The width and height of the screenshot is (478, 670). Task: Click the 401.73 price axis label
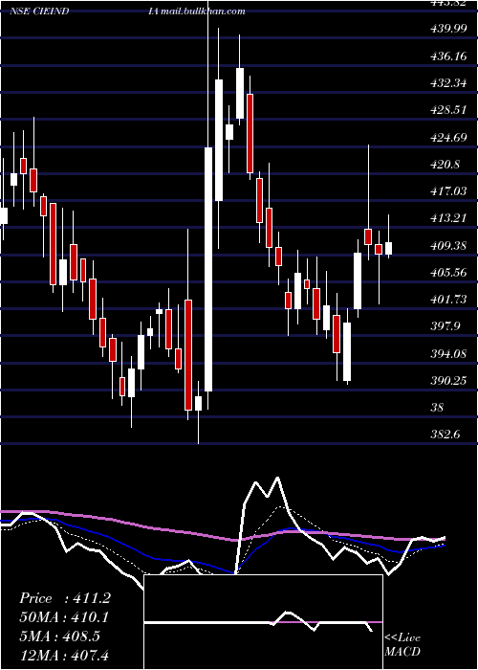[447, 300]
